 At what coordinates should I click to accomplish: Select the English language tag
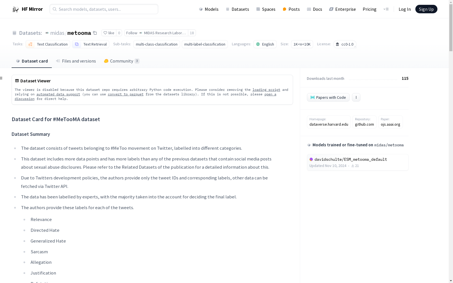click(265, 44)
